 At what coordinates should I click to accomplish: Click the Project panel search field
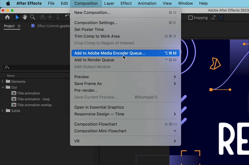coord(35,67)
